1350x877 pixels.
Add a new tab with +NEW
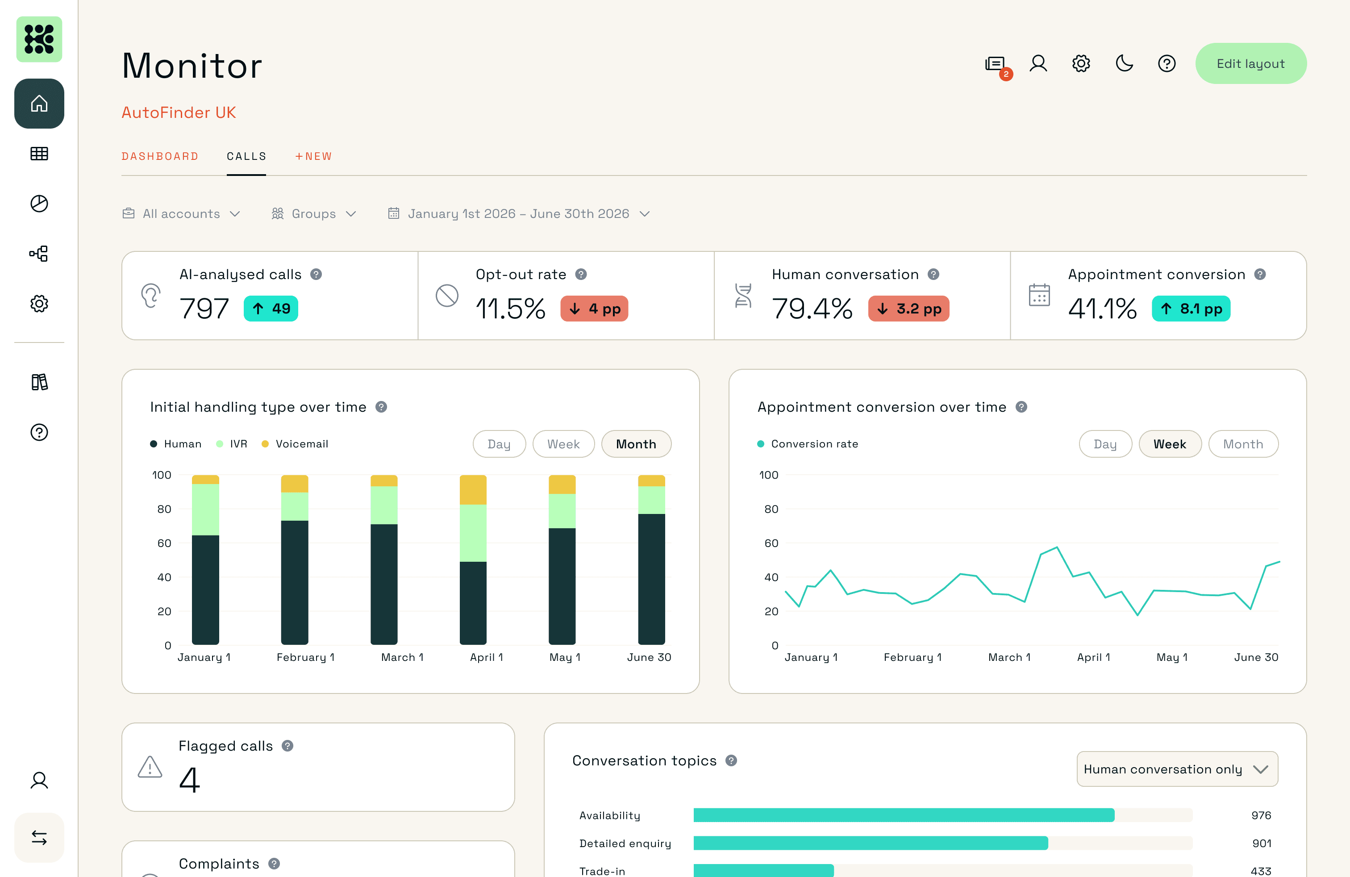pos(313,157)
